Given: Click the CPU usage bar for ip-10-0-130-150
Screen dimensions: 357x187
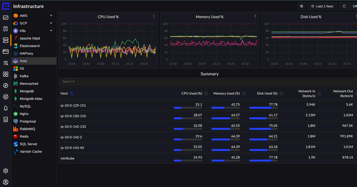Looking at the screenshot, I should click(181, 118).
